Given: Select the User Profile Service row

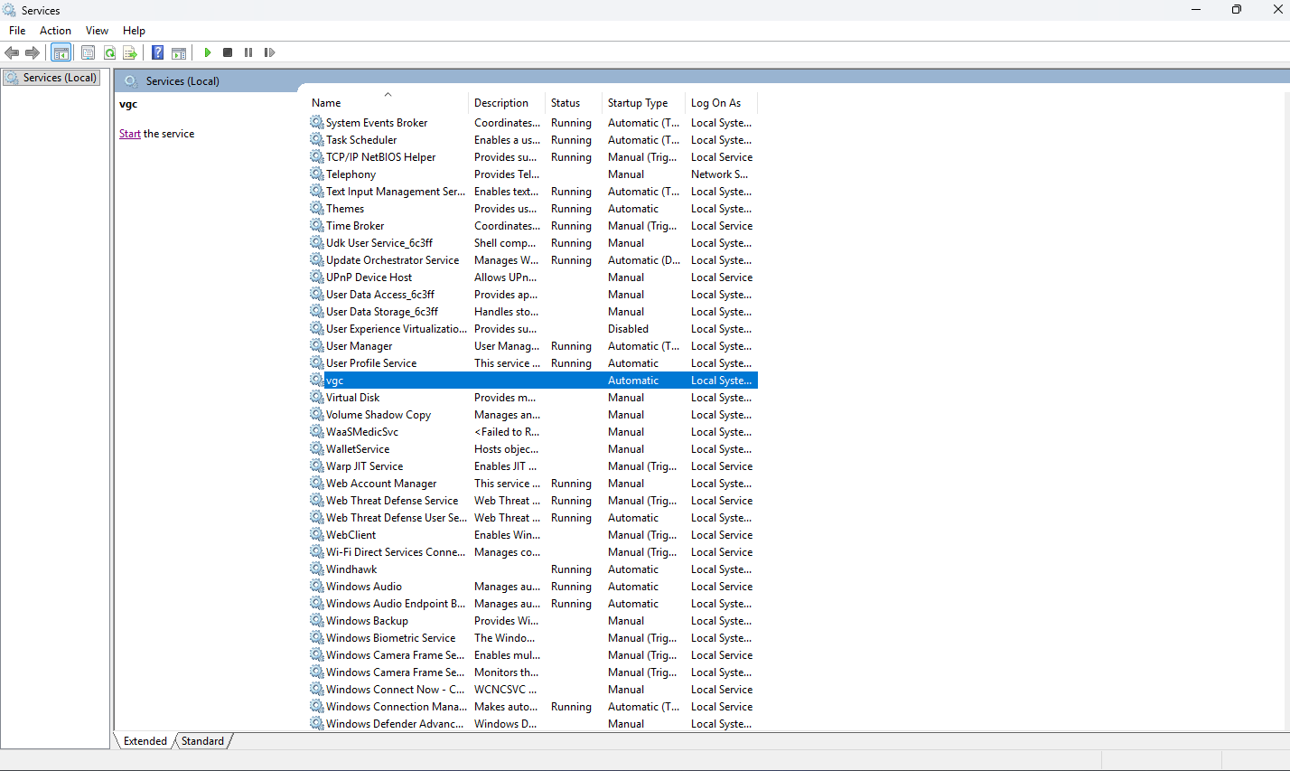Looking at the screenshot, I should point(533,363).
